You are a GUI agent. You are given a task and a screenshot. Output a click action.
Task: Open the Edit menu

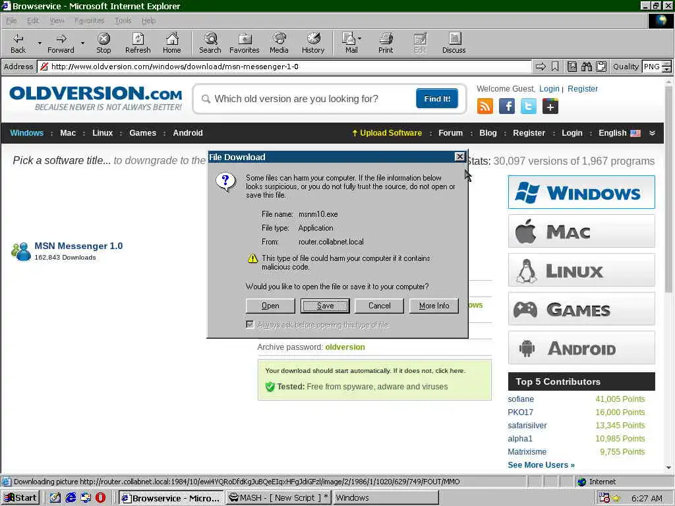pos(33,20)
